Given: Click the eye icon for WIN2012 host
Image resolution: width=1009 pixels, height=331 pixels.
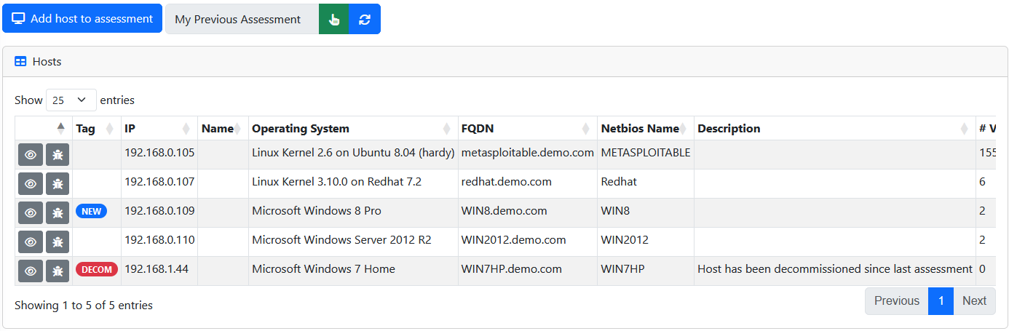Looking at the screenshot, I should point(30,242).
